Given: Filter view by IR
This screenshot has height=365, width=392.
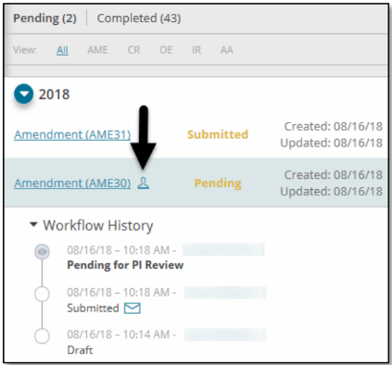Looking at the screenshot, I should pos(196,50).
